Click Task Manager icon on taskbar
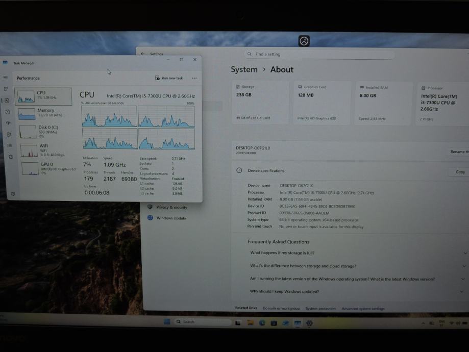This screenshot has height=352, width=469. pyautogui.click(x=298, y=323)
